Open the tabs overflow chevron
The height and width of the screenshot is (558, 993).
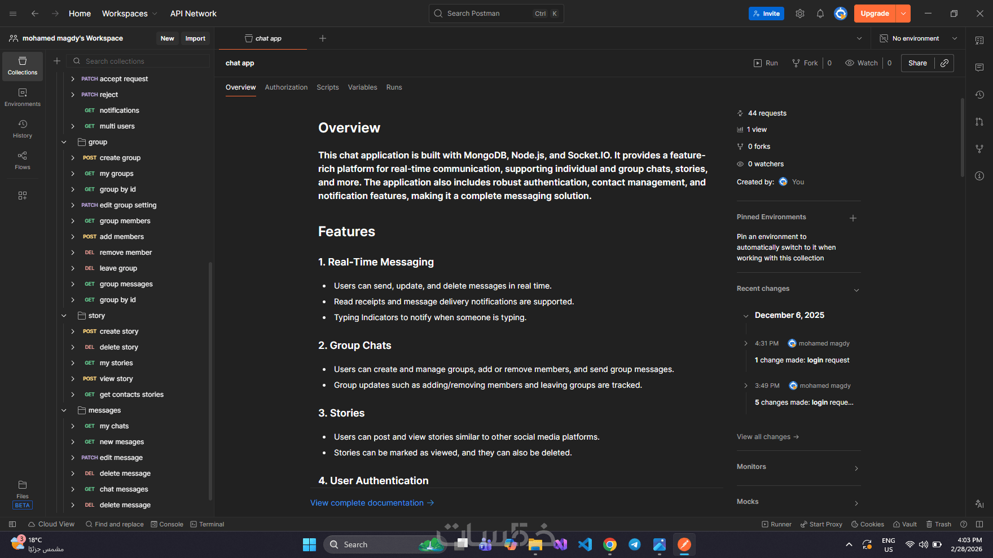[x=859, y=38]
